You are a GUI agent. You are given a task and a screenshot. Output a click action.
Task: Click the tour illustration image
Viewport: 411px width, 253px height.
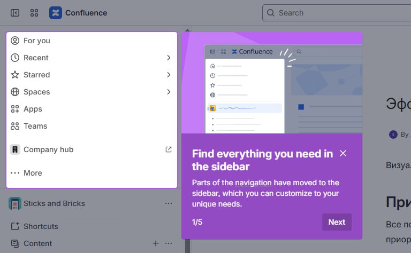(x=272, y=83)
